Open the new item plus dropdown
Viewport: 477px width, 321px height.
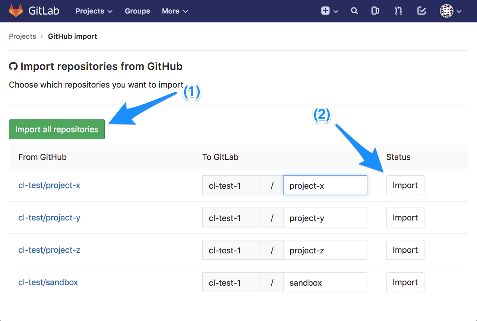coord(330,11)
